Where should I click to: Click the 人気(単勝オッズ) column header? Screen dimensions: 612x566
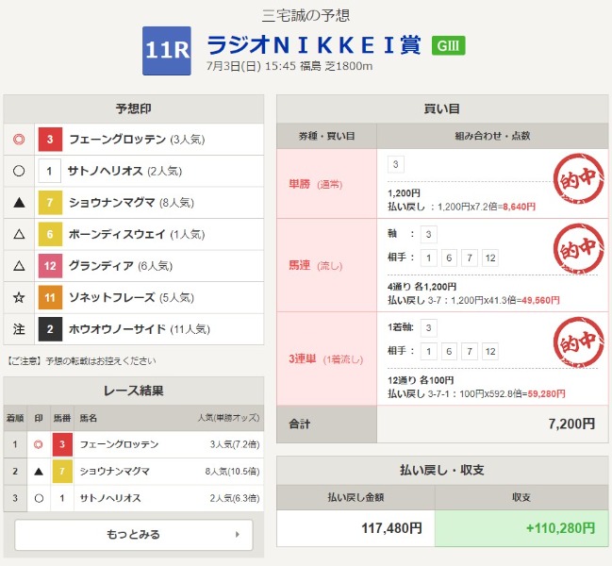tap(229, 418)
